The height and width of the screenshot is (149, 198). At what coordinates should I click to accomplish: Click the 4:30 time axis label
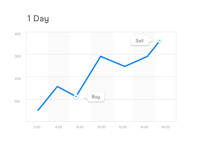click(x=58, y=127)
